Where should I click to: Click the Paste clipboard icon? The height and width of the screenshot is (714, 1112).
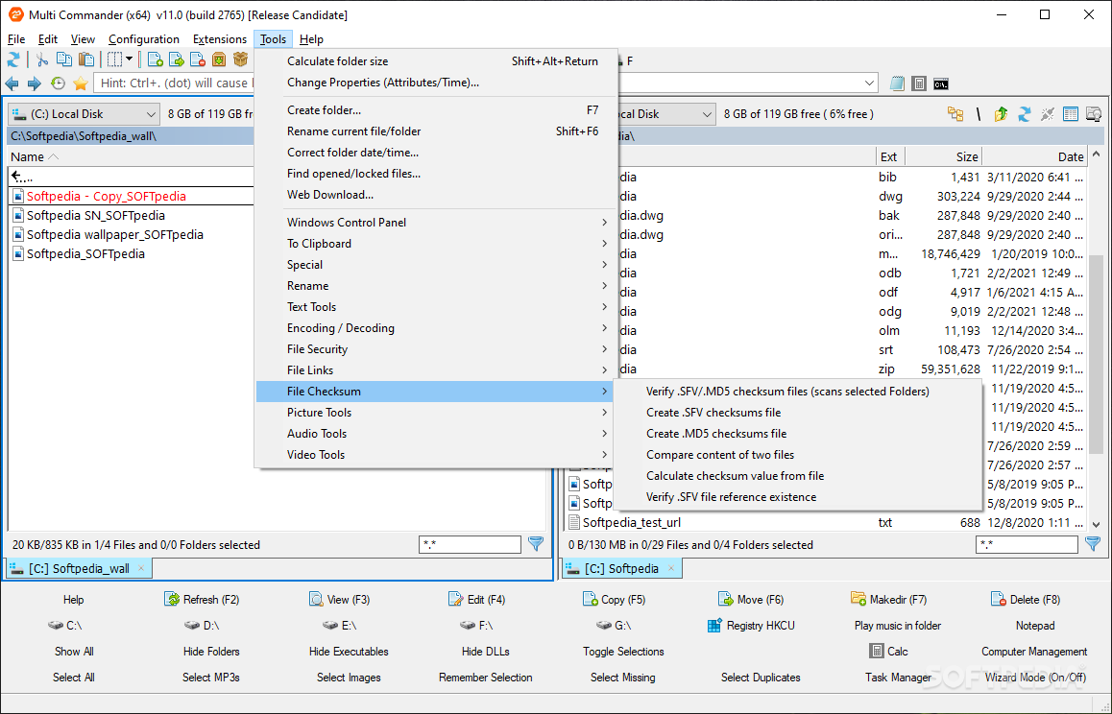coord(86,60)
